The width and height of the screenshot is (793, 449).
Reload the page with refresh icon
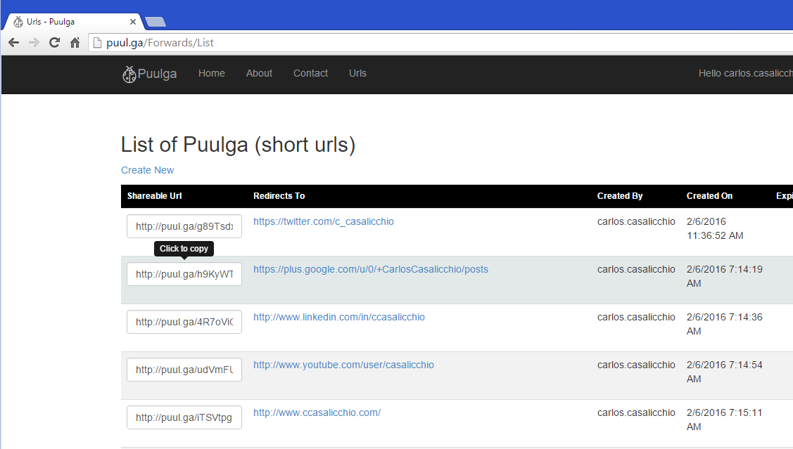click(x=54, y=43)
